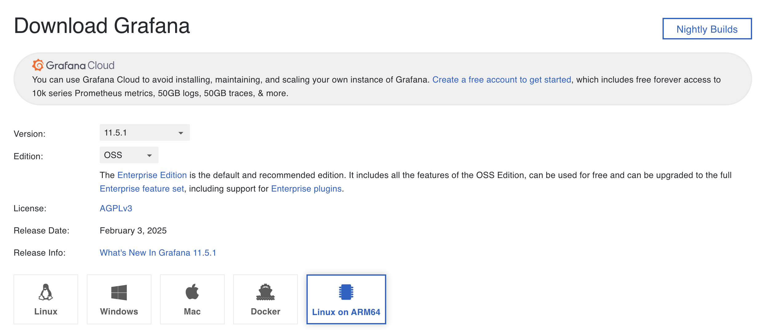765x332 pixels.
Task: Open the Enterprise Edition link
Action: (152, 175)
